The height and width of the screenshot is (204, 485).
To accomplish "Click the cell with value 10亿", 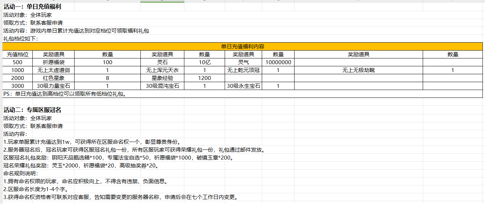I will (205, 62).
